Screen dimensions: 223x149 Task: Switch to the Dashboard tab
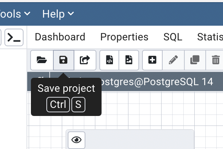coord(60,37)
